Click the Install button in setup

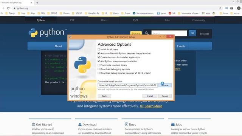click(x=150, y=96)
